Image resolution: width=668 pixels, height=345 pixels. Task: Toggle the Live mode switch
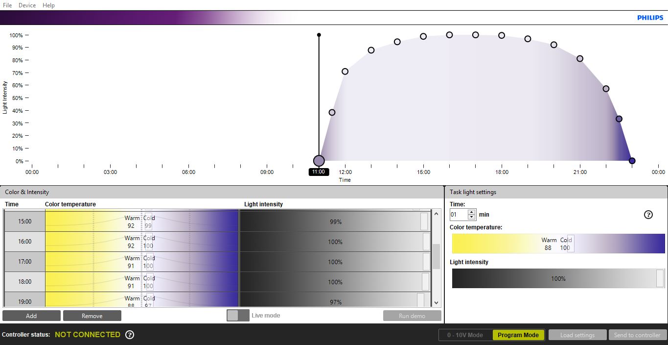(x=238, y=316)
